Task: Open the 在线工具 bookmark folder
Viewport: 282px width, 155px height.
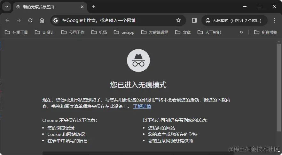Action: tap(16, 32)
